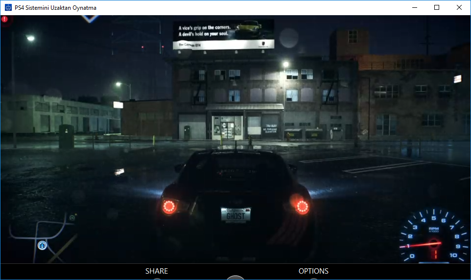This screenshot has width=471, height=280.
Task: Click the Cayman GT4 billboard
Action: (223, 34)
